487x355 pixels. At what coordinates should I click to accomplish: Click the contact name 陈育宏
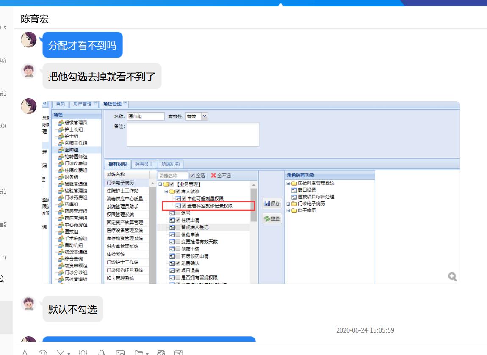(x=34, y=19)
